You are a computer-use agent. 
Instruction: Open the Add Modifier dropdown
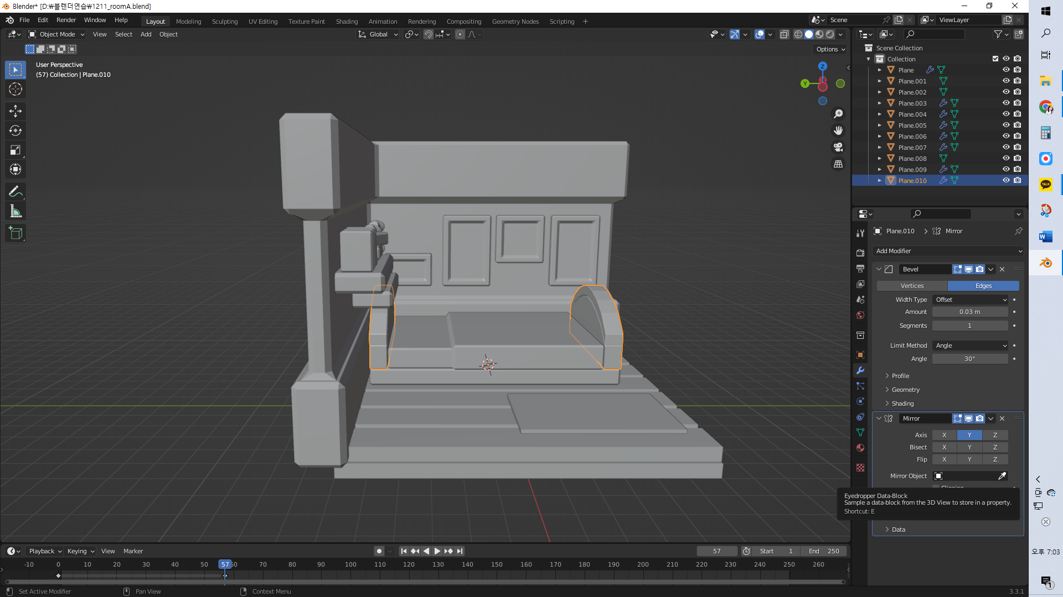948,251
